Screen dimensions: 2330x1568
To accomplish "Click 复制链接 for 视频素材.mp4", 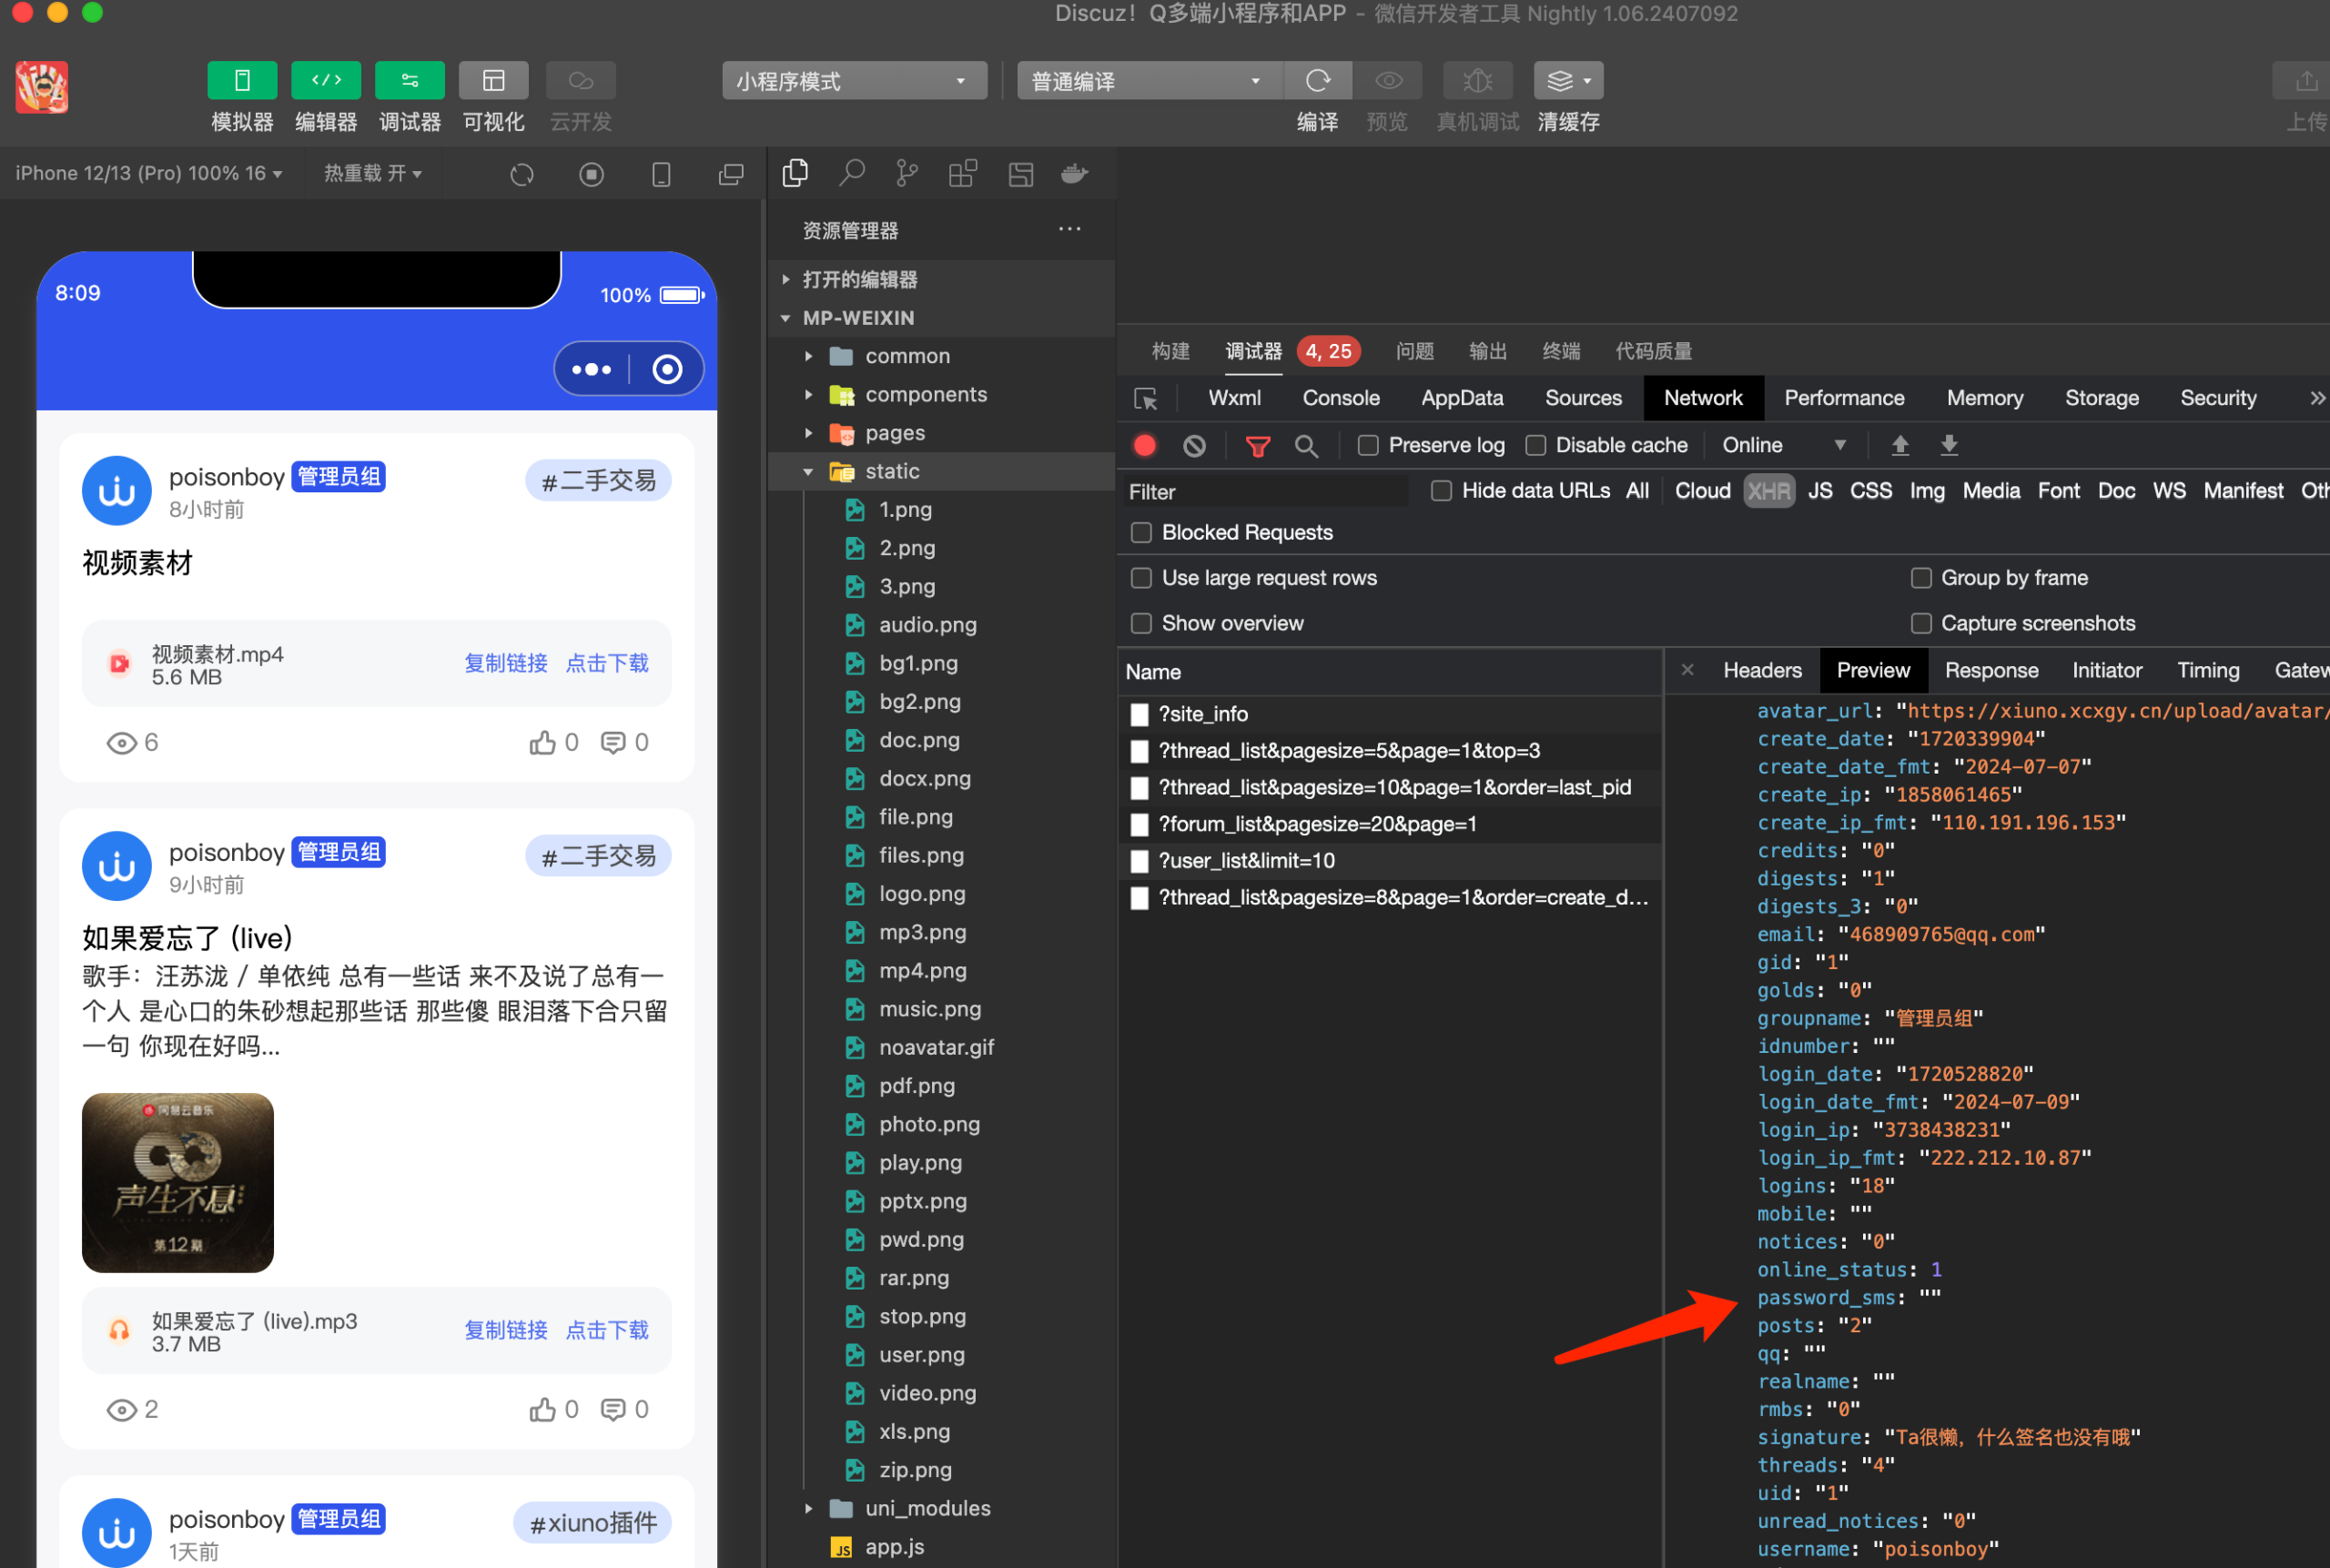I will [x=506, y=664].
